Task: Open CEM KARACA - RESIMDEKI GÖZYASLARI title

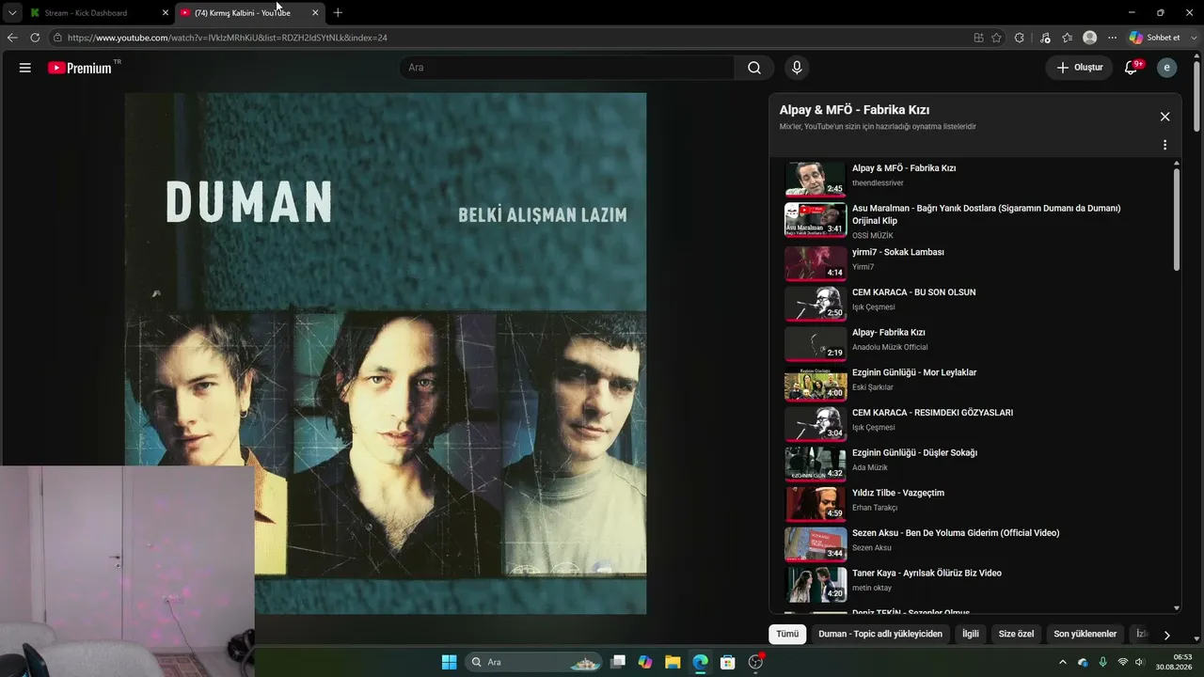Action: point(932,413)
